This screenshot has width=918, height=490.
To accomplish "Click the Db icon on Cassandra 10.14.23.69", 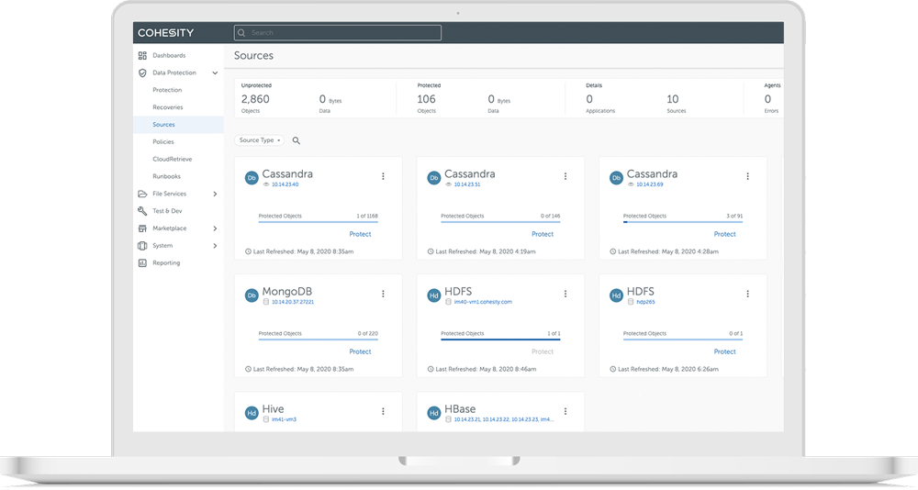I will (x=616, y=178).
